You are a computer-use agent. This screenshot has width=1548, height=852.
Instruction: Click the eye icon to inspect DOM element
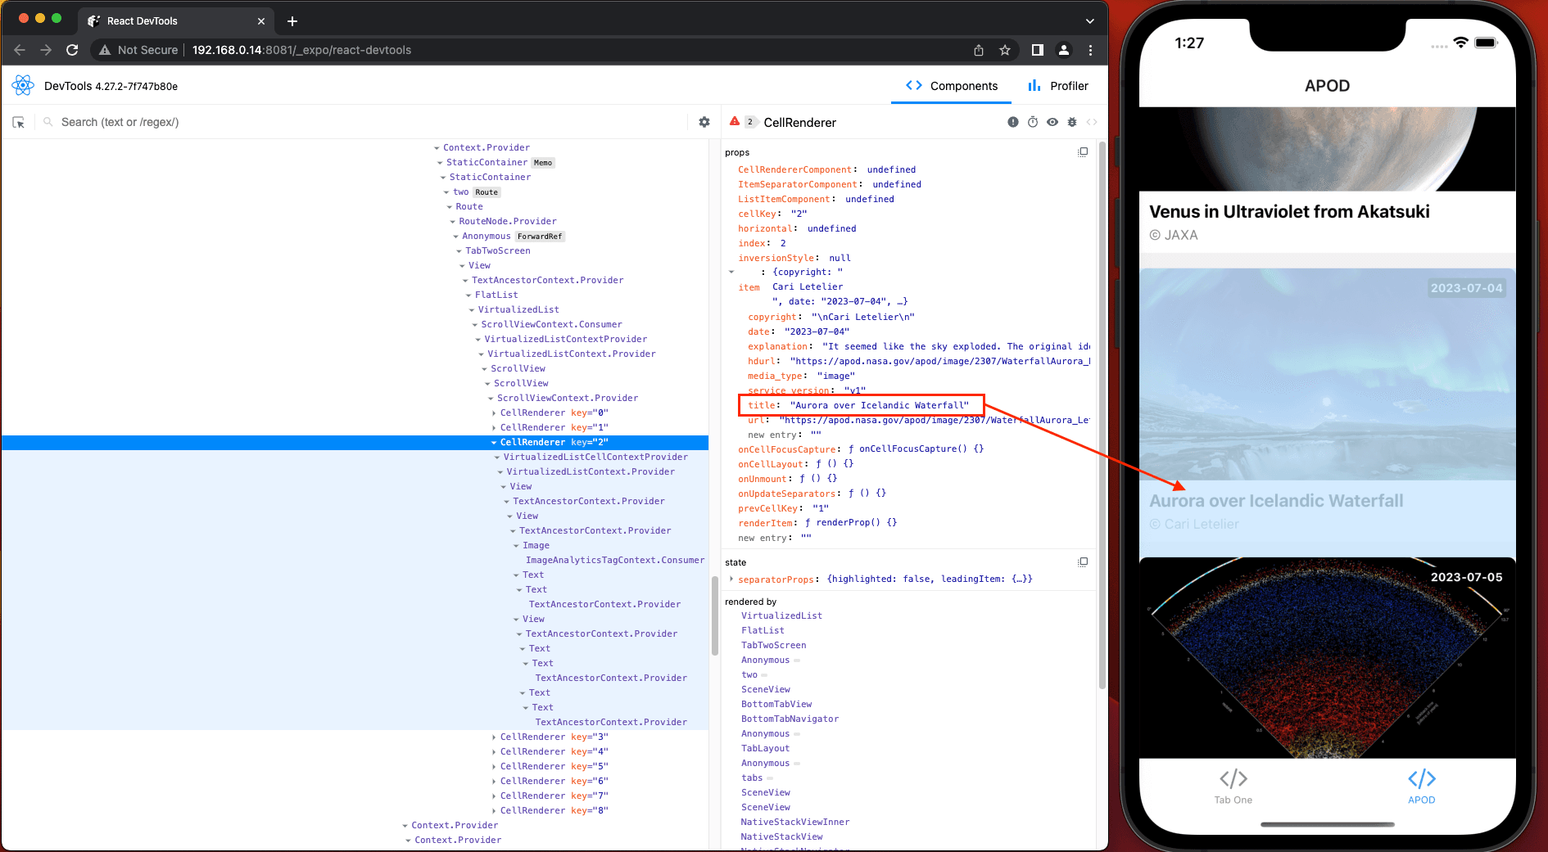1052,122
